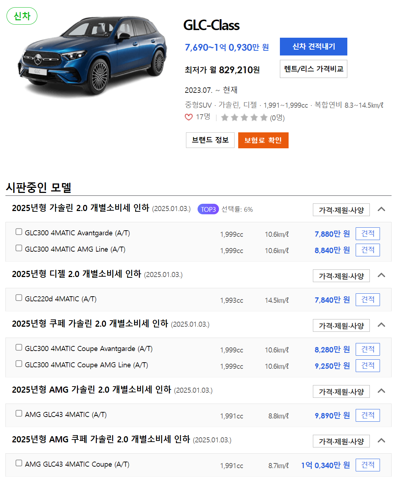Click the 9,890만 원 price
The height and width of the screenshot is (479, 397).
pyautogui.click(x=332, y=416)
